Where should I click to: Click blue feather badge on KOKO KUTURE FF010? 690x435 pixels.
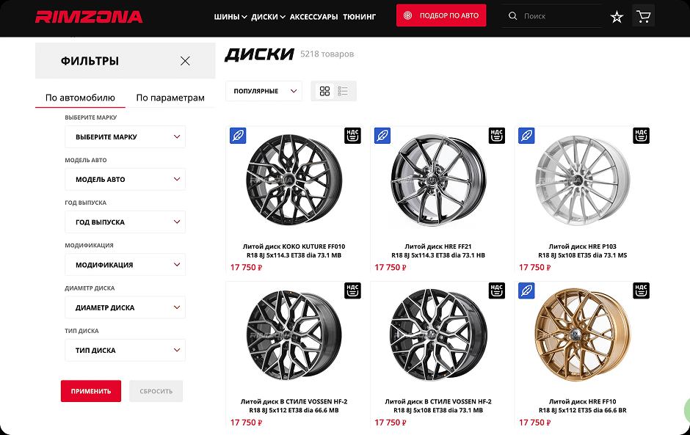coord(238,136)
